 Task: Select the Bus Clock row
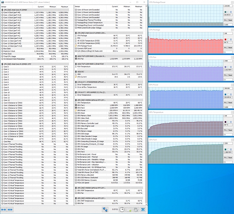point(35,49)
